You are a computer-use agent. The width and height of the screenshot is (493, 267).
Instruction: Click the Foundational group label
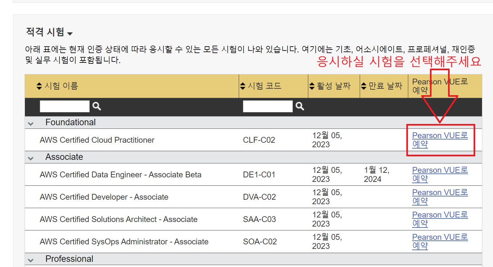click(x=71, y=122)
